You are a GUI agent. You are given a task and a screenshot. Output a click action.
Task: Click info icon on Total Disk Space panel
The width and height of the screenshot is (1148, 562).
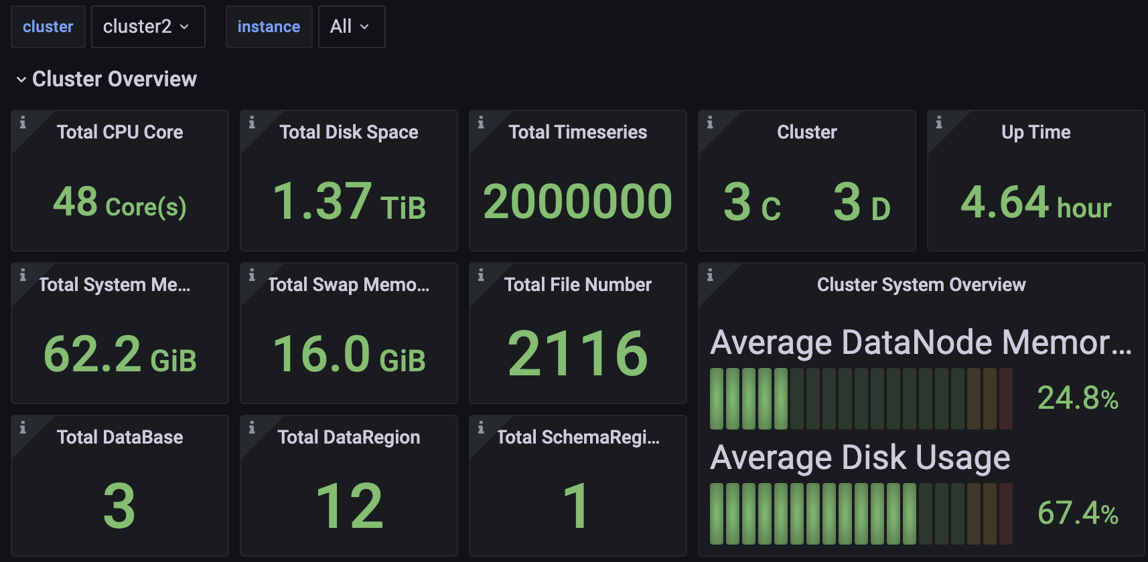point(252,122)
